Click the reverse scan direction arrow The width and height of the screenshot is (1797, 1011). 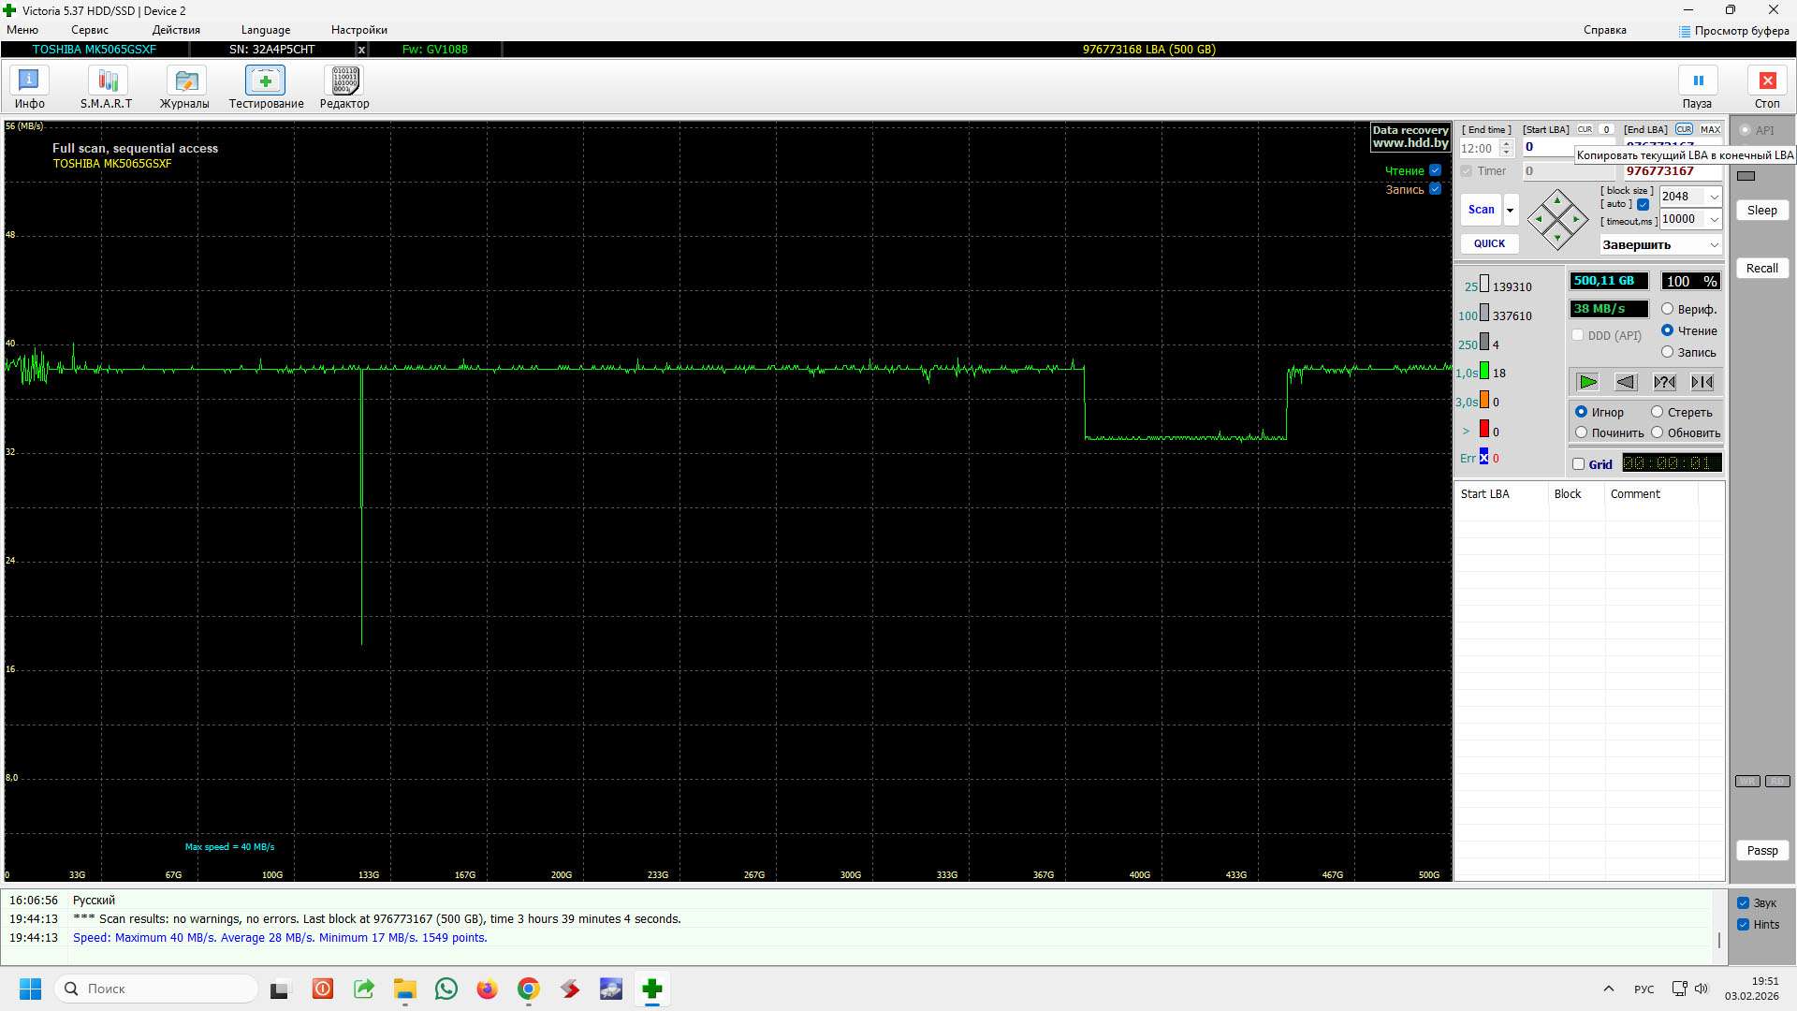(x=1626, y=382)
